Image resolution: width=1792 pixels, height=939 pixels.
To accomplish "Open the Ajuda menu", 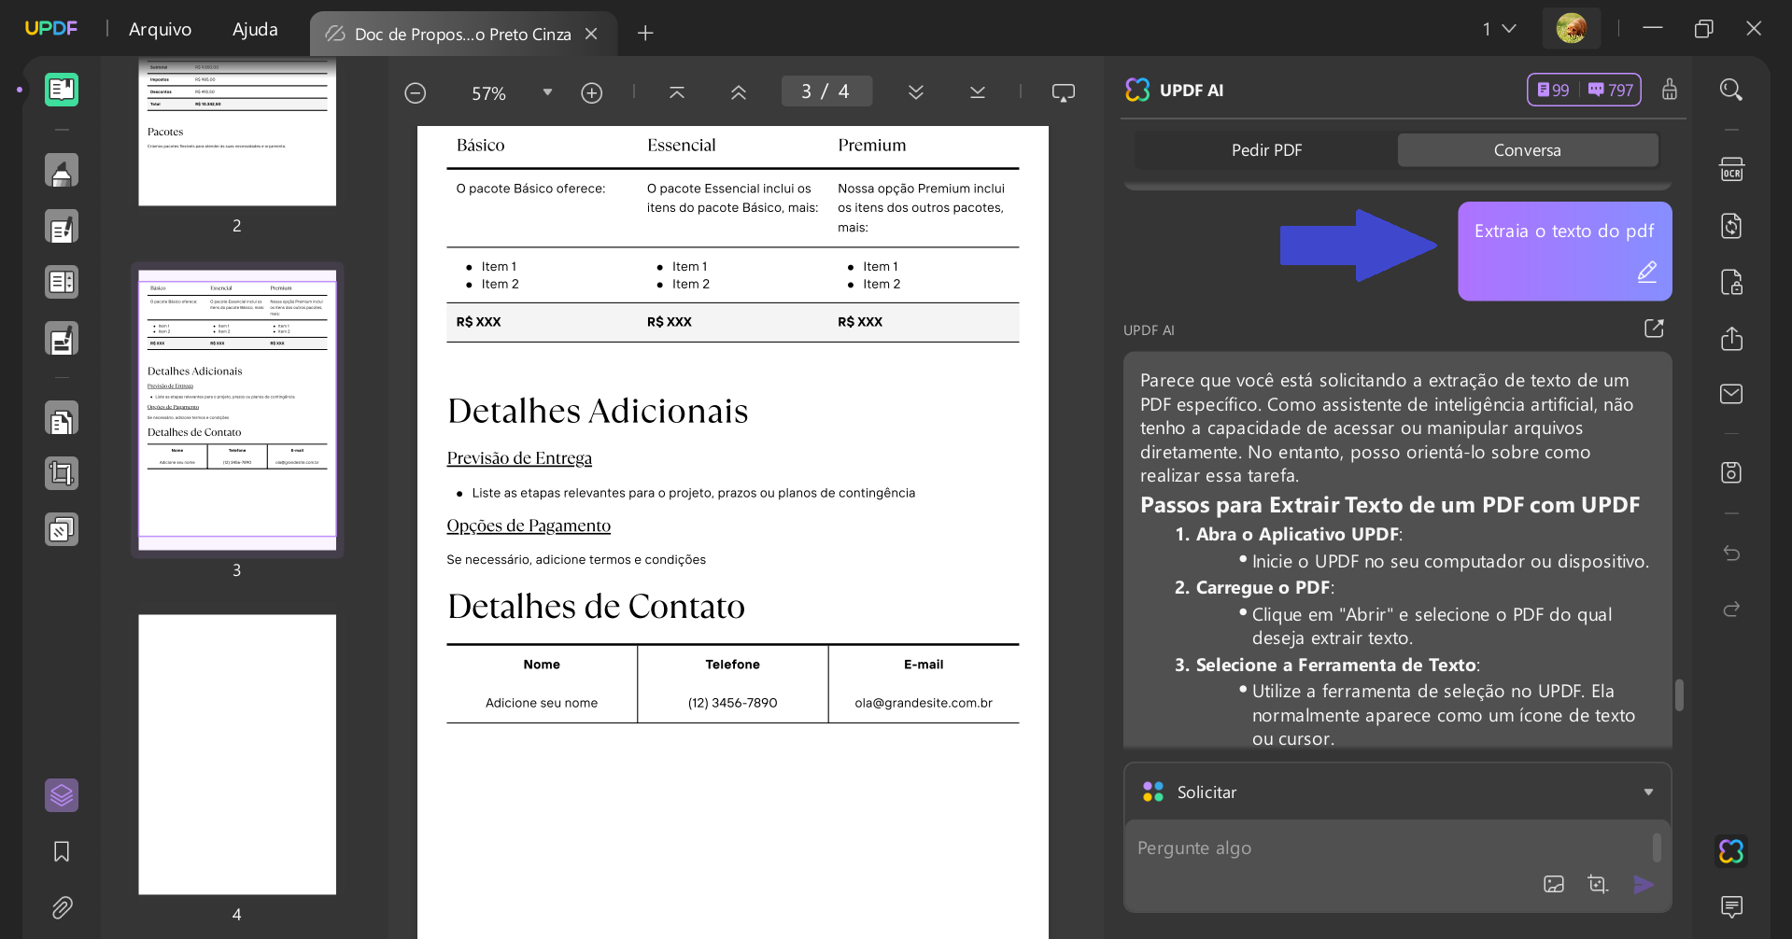I will pos(255,29).
